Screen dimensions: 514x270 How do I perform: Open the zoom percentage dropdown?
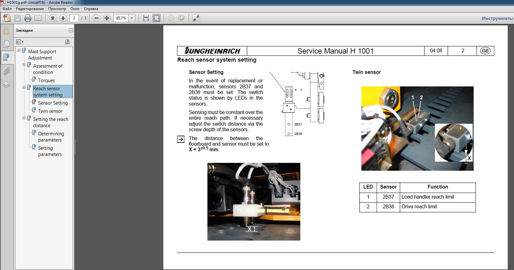(132, 18)
